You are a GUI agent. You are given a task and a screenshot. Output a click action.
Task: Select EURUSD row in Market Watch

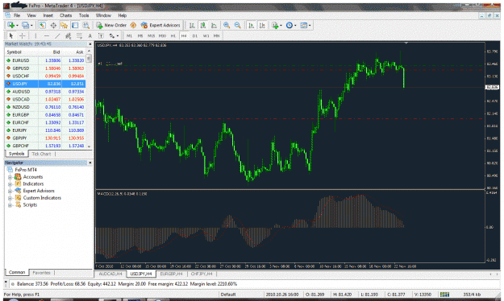pos(45,60)
